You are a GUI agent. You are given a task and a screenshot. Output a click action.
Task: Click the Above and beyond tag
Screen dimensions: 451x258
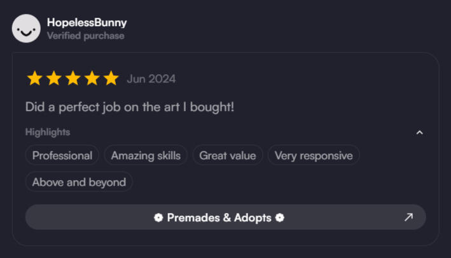(x=79, y=182)
